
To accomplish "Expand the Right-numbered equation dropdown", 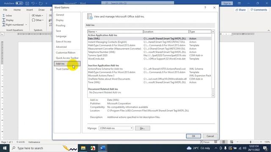I will (26, 25).
